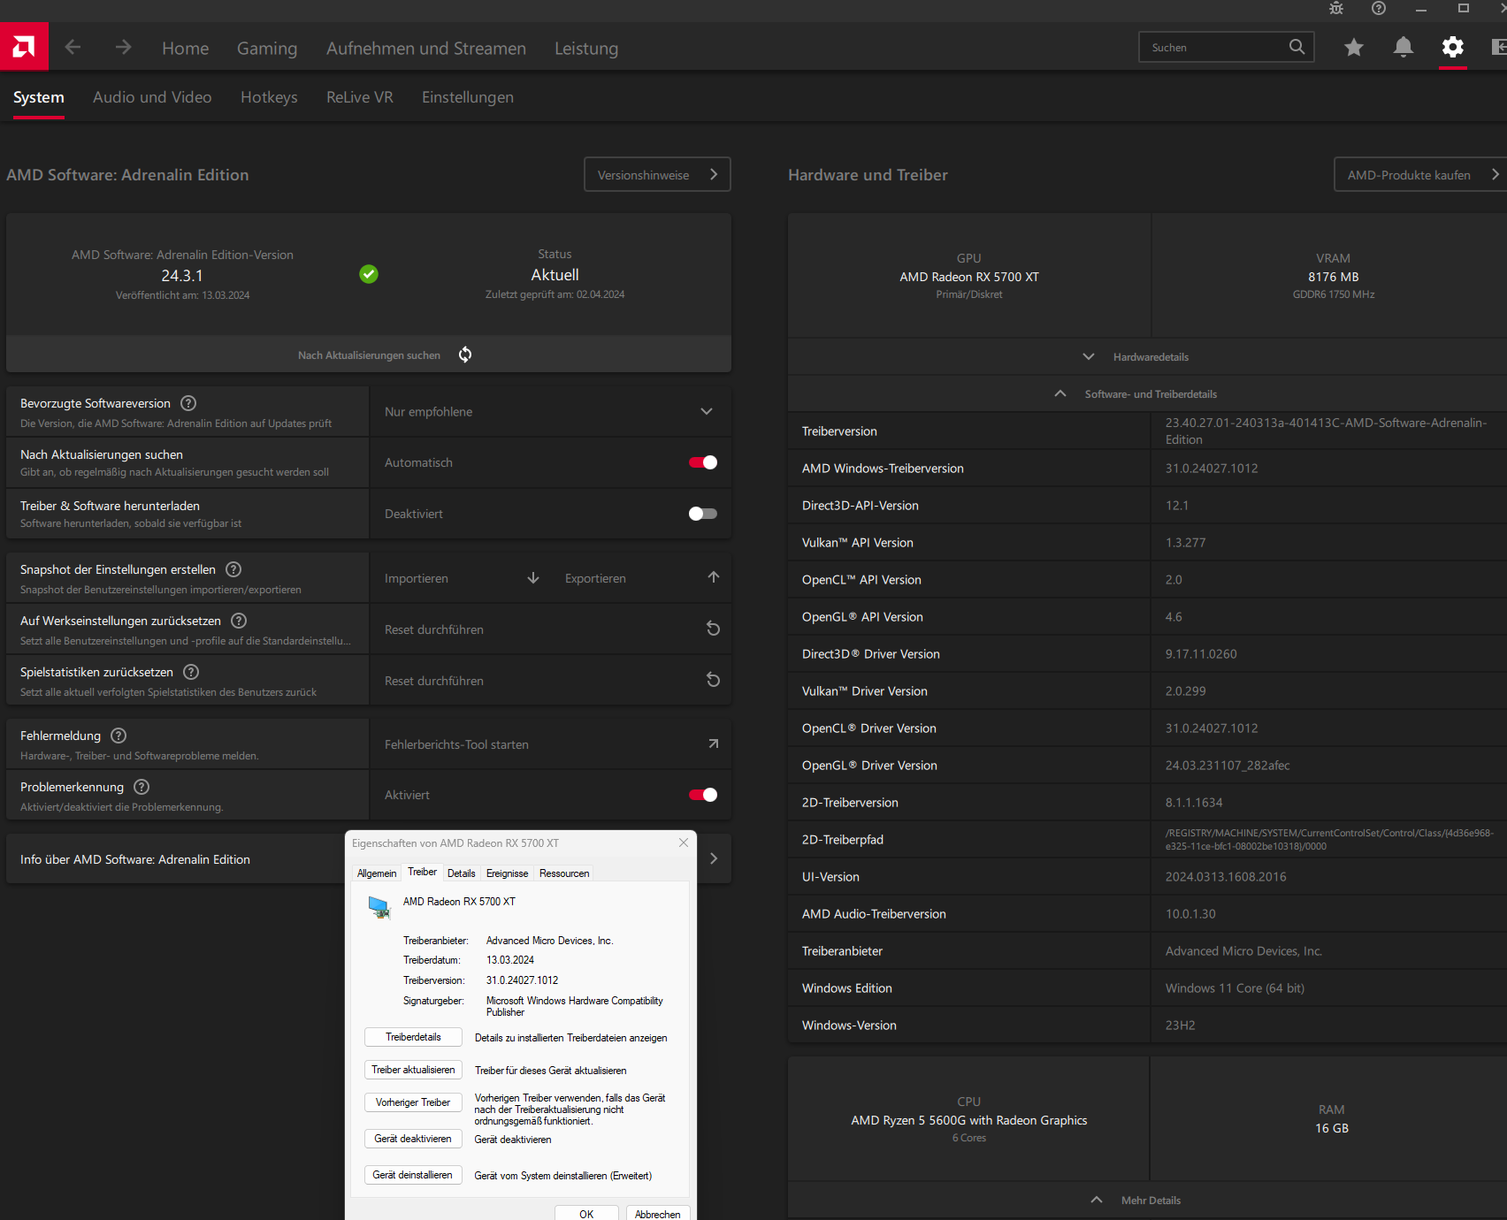Toggle Problemerkennung switch
1507x1220 pixels.
(x=703, y=795)
